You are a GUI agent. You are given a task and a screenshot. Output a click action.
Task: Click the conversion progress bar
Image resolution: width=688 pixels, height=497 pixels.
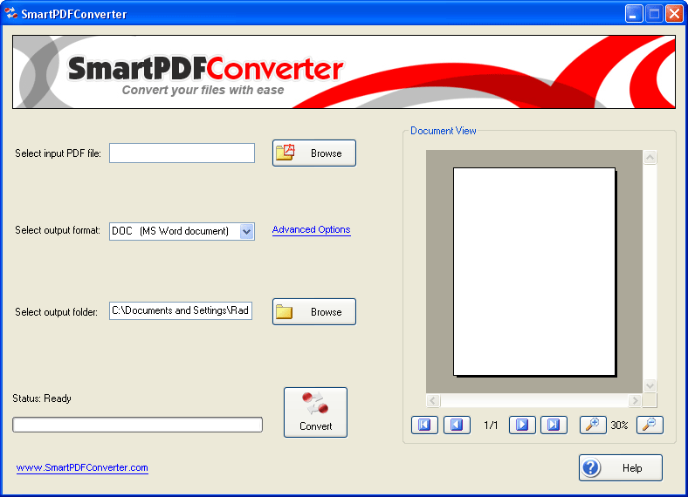(137, 425)
